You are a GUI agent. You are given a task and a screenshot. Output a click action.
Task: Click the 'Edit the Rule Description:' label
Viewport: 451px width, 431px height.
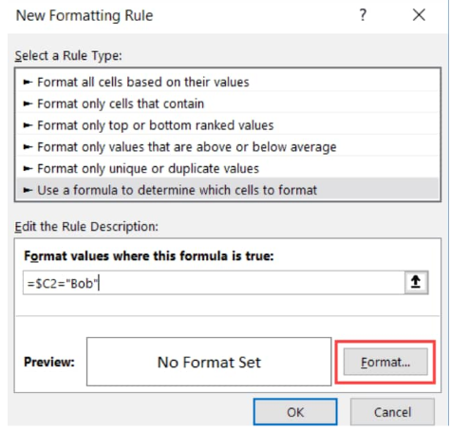coord(86,227)
